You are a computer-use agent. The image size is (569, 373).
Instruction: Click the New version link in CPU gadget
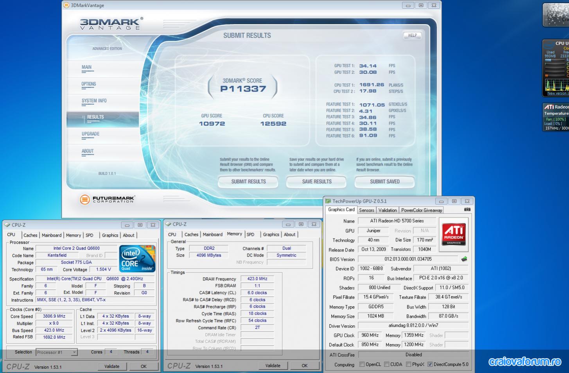(x=558, y=93)
